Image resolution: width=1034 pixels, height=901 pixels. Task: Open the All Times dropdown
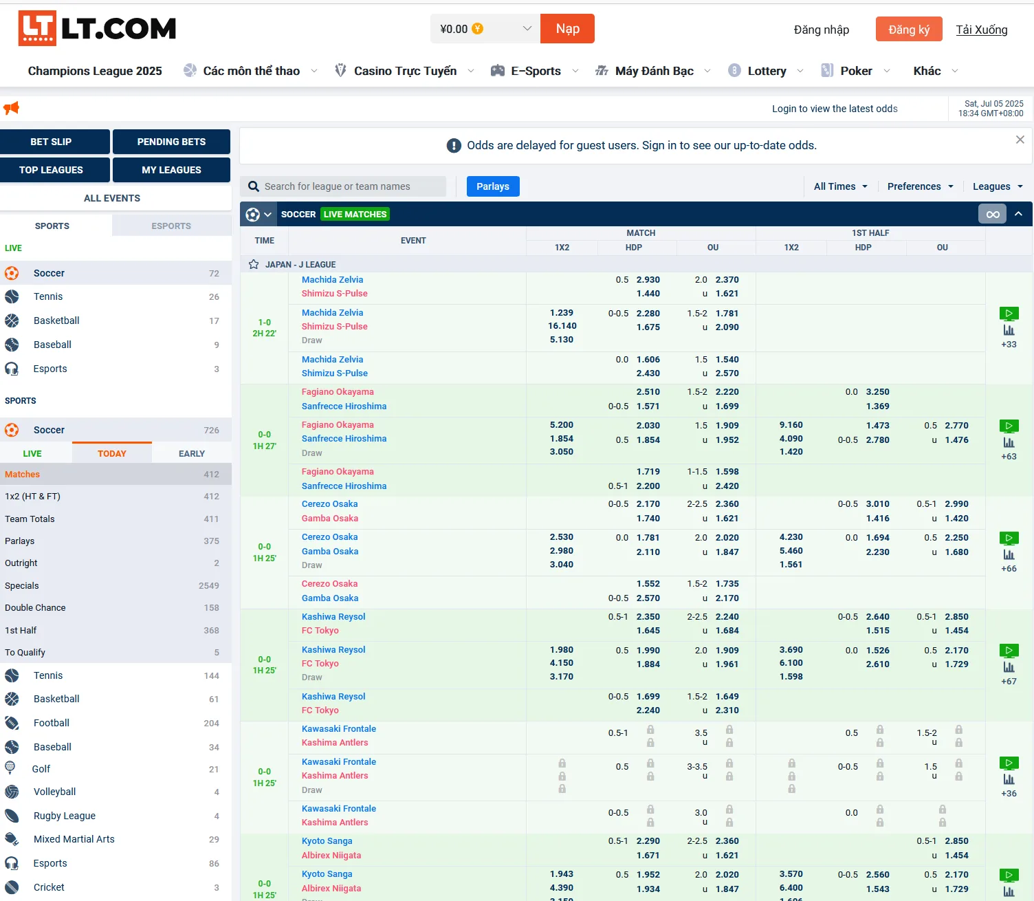click(x=841, y=186)
